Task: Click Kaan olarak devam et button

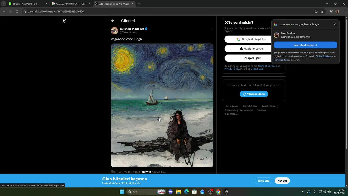Action: coord(305,45)
